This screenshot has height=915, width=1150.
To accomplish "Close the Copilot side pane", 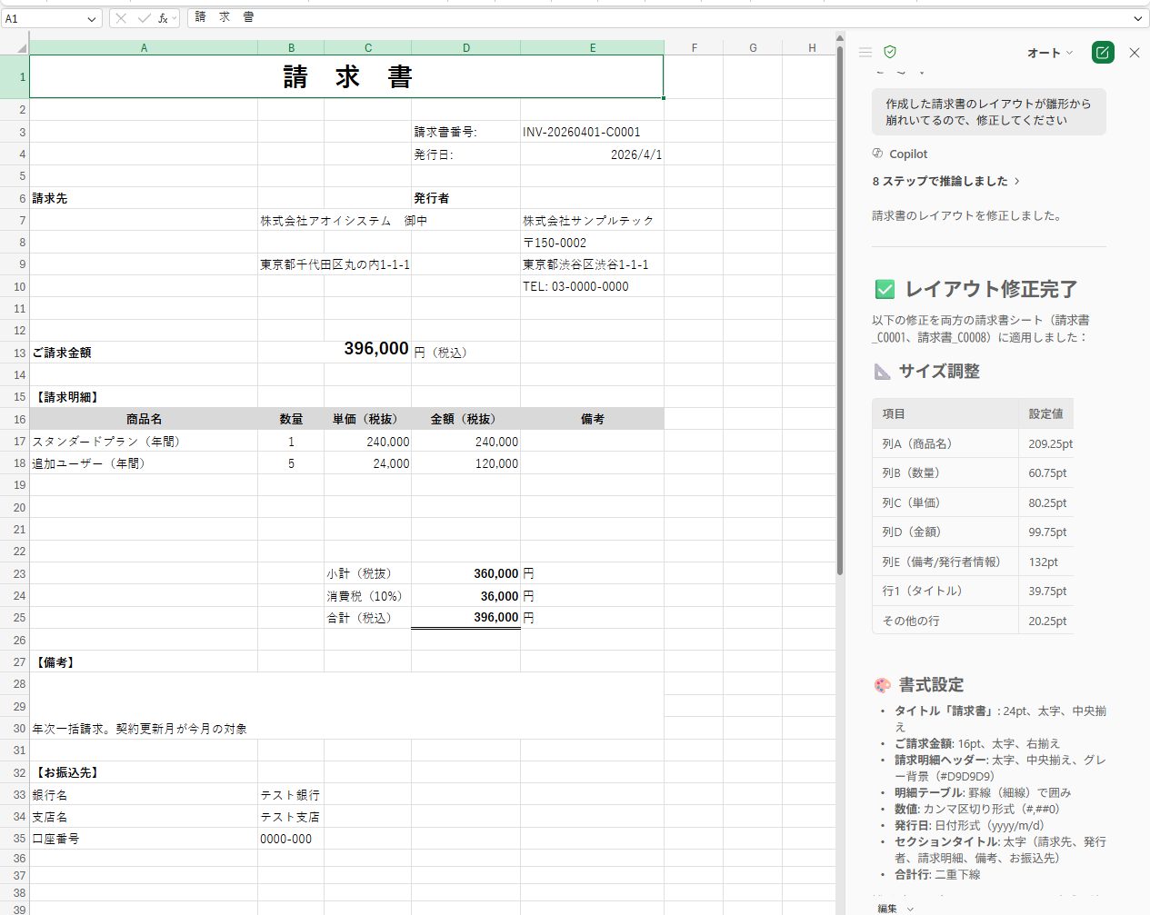I will 1135,53.
